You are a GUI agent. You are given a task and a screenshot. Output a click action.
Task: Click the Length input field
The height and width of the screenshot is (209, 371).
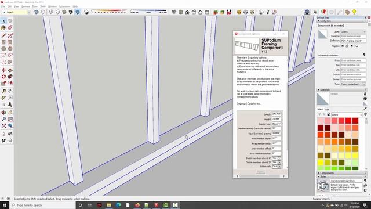[277, 114]
